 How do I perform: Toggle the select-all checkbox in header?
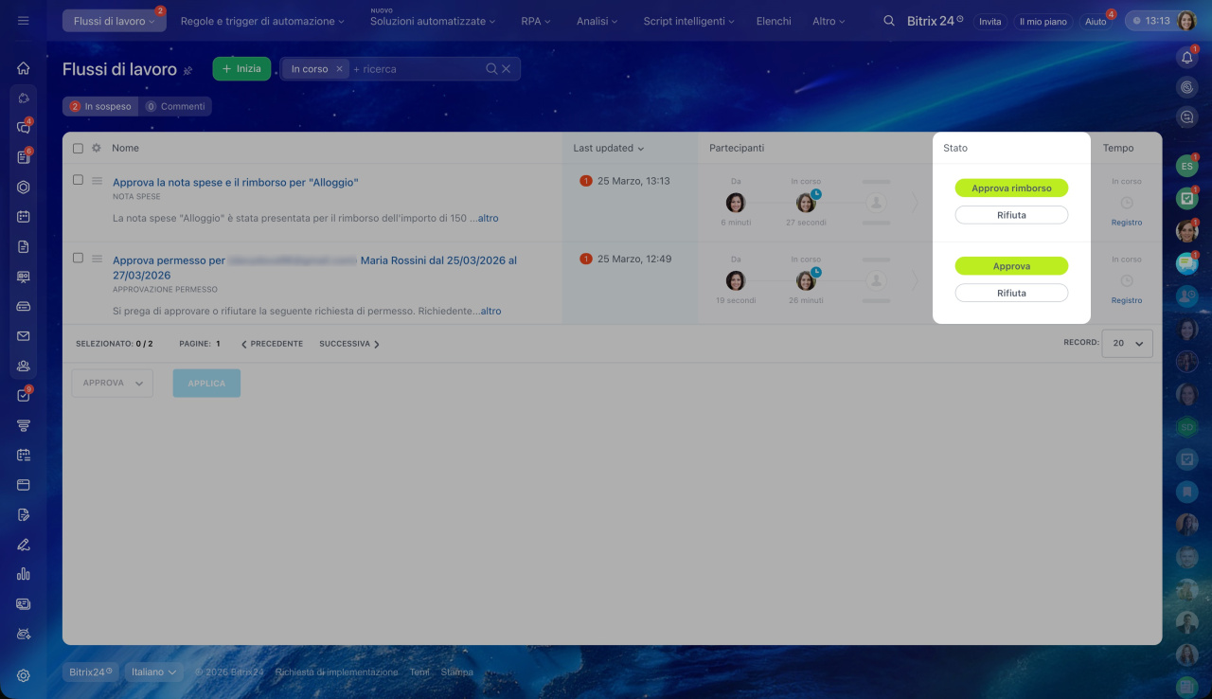coord(79,148)
